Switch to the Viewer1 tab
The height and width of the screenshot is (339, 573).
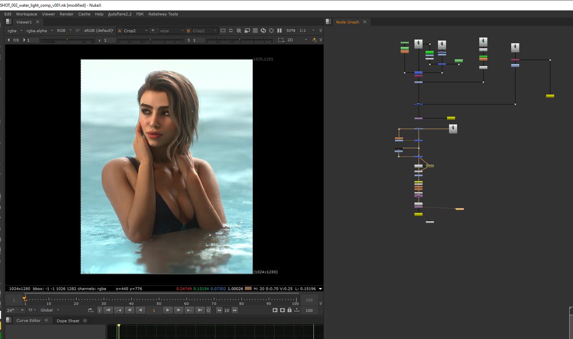[x=24, y=22]
